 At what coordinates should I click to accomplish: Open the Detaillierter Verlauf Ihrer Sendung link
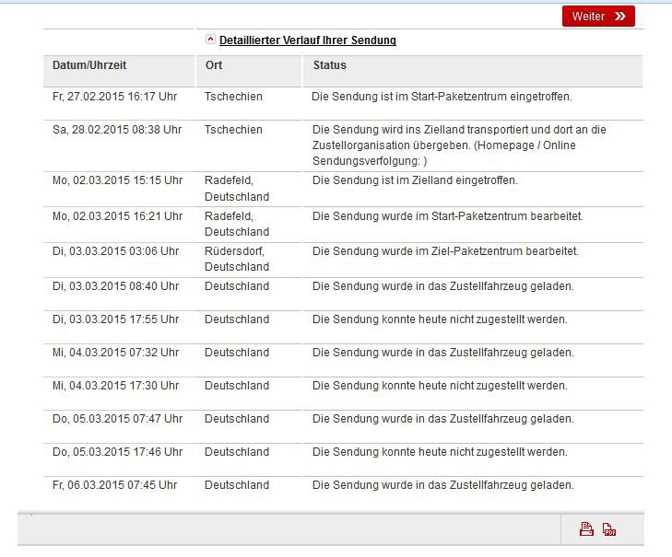point(308,41)
